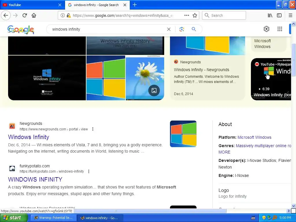Click the URL address bar
296x222 pixels.
pos(123,16)
